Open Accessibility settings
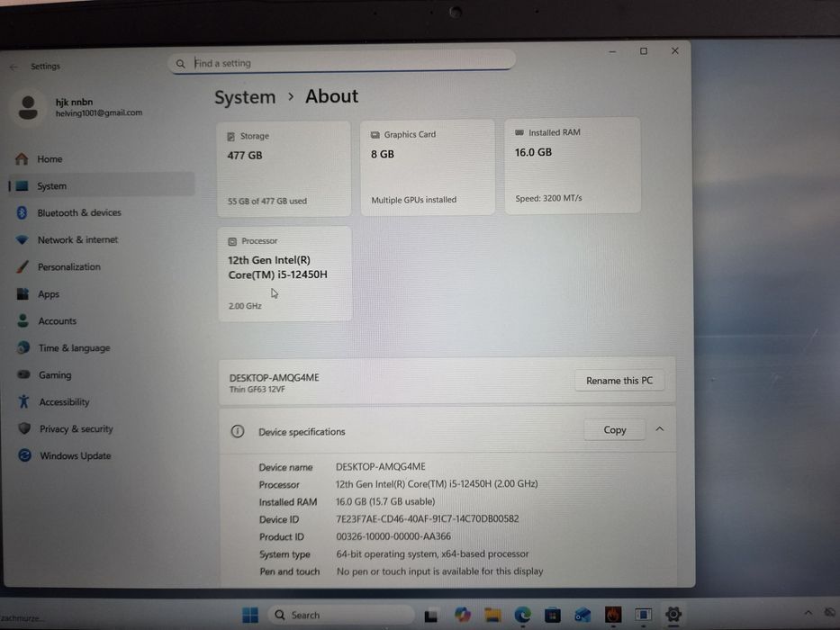 102,401
